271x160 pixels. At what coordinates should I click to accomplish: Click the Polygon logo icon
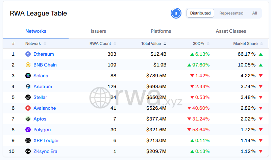point(28,130)
